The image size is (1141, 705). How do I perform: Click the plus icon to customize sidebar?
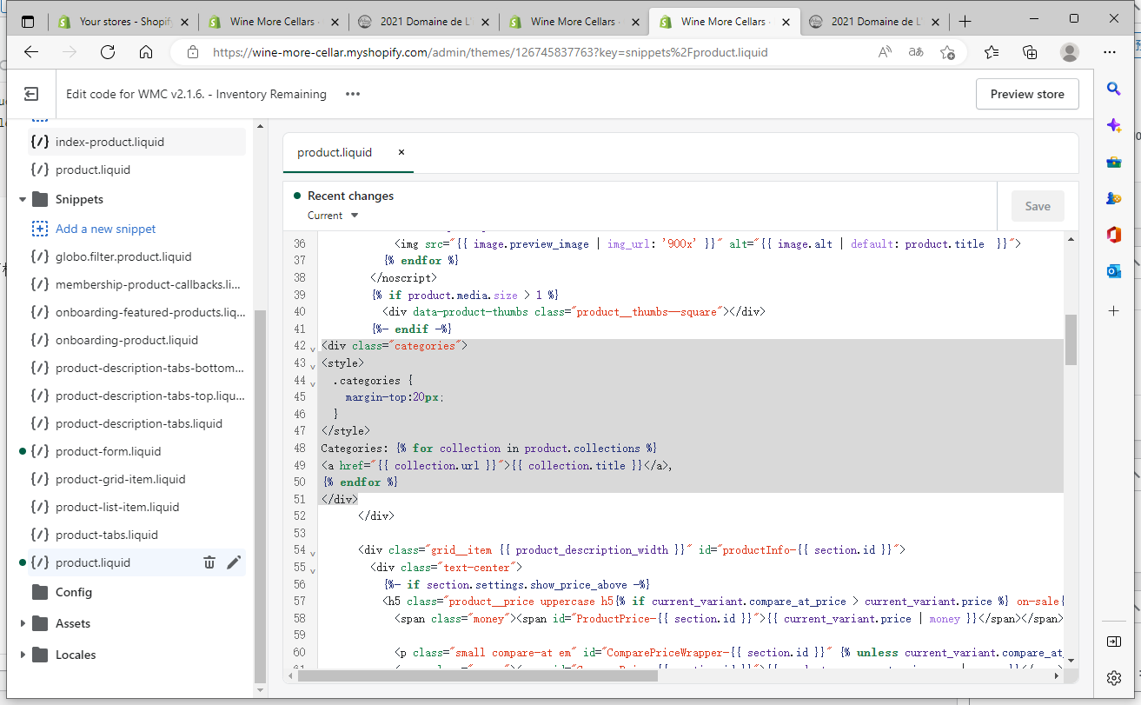[1114, 310]
